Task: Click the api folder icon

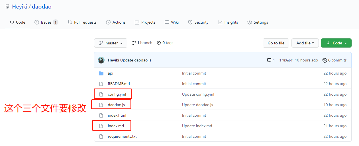Action: click(x=101, y=73)
